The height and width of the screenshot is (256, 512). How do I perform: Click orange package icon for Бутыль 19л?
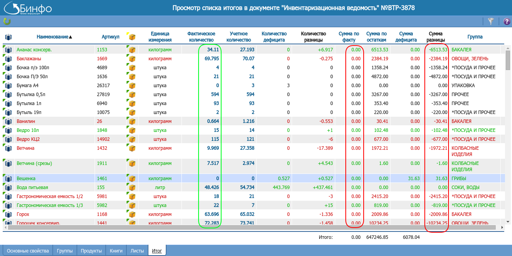[132, 112]
